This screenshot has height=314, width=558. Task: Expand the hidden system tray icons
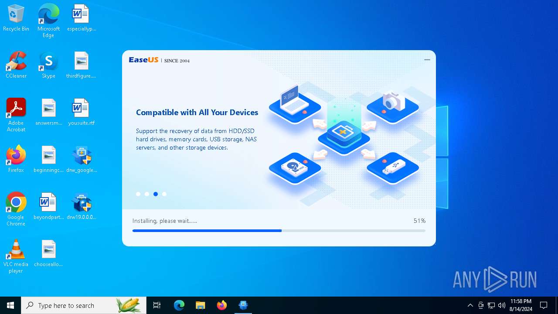470,305
